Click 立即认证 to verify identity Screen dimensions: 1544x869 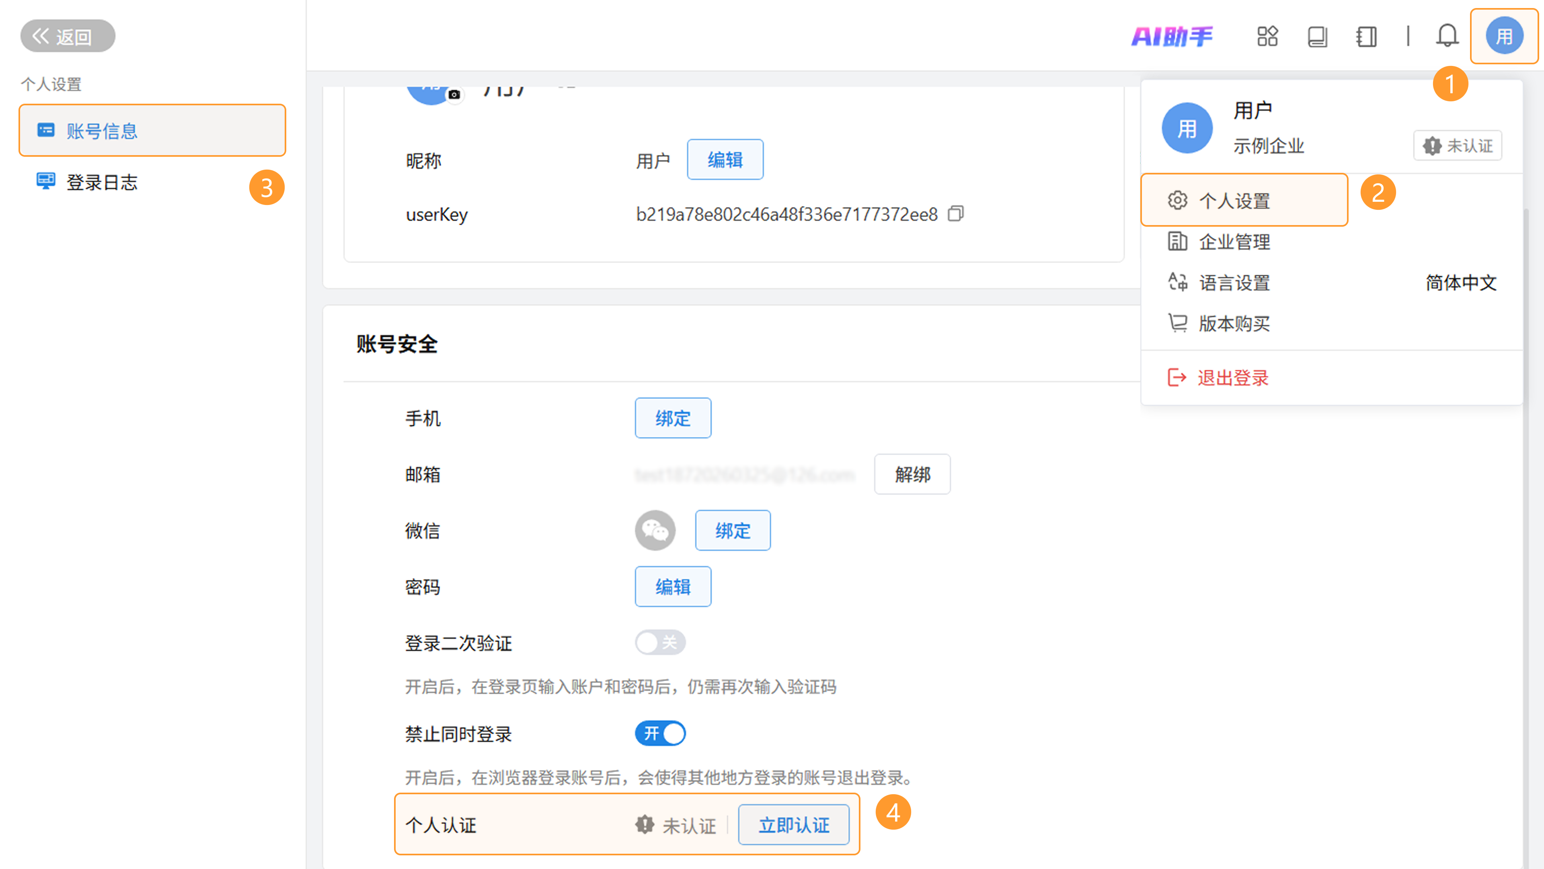click(x=794, y=825)
